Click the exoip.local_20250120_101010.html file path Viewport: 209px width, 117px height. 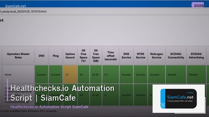click(23, 11)
